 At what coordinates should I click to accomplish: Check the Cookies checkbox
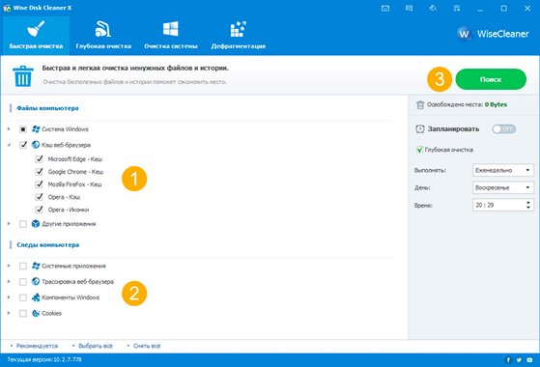coord(23,313)
